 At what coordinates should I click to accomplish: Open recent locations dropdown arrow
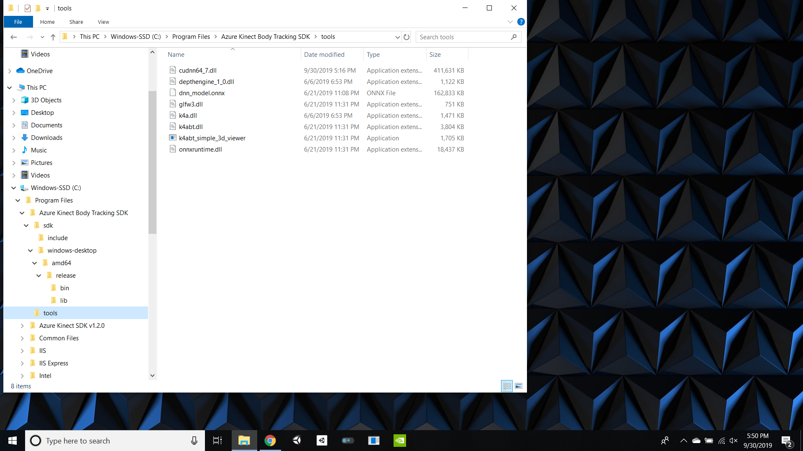(42, 37)
